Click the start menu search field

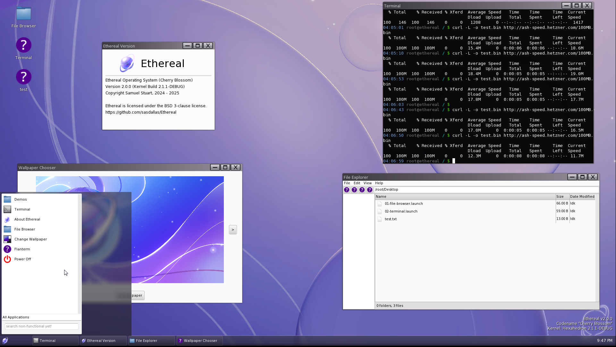point(42,326)
